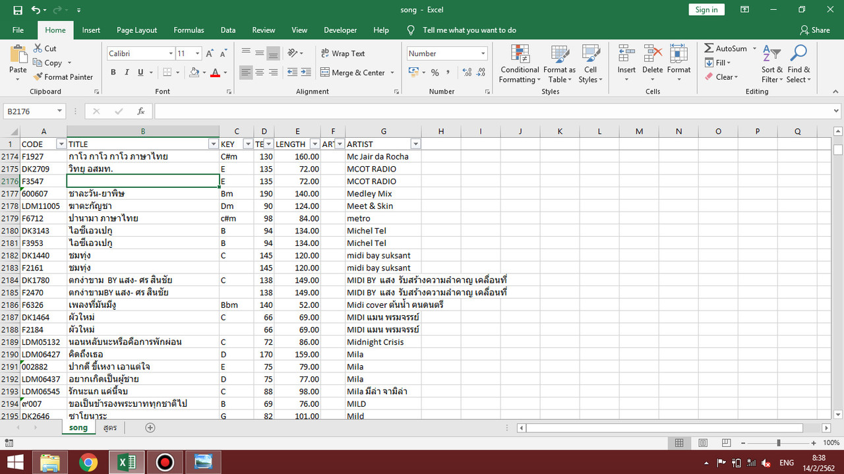Align text to the right

click(273, 73)
